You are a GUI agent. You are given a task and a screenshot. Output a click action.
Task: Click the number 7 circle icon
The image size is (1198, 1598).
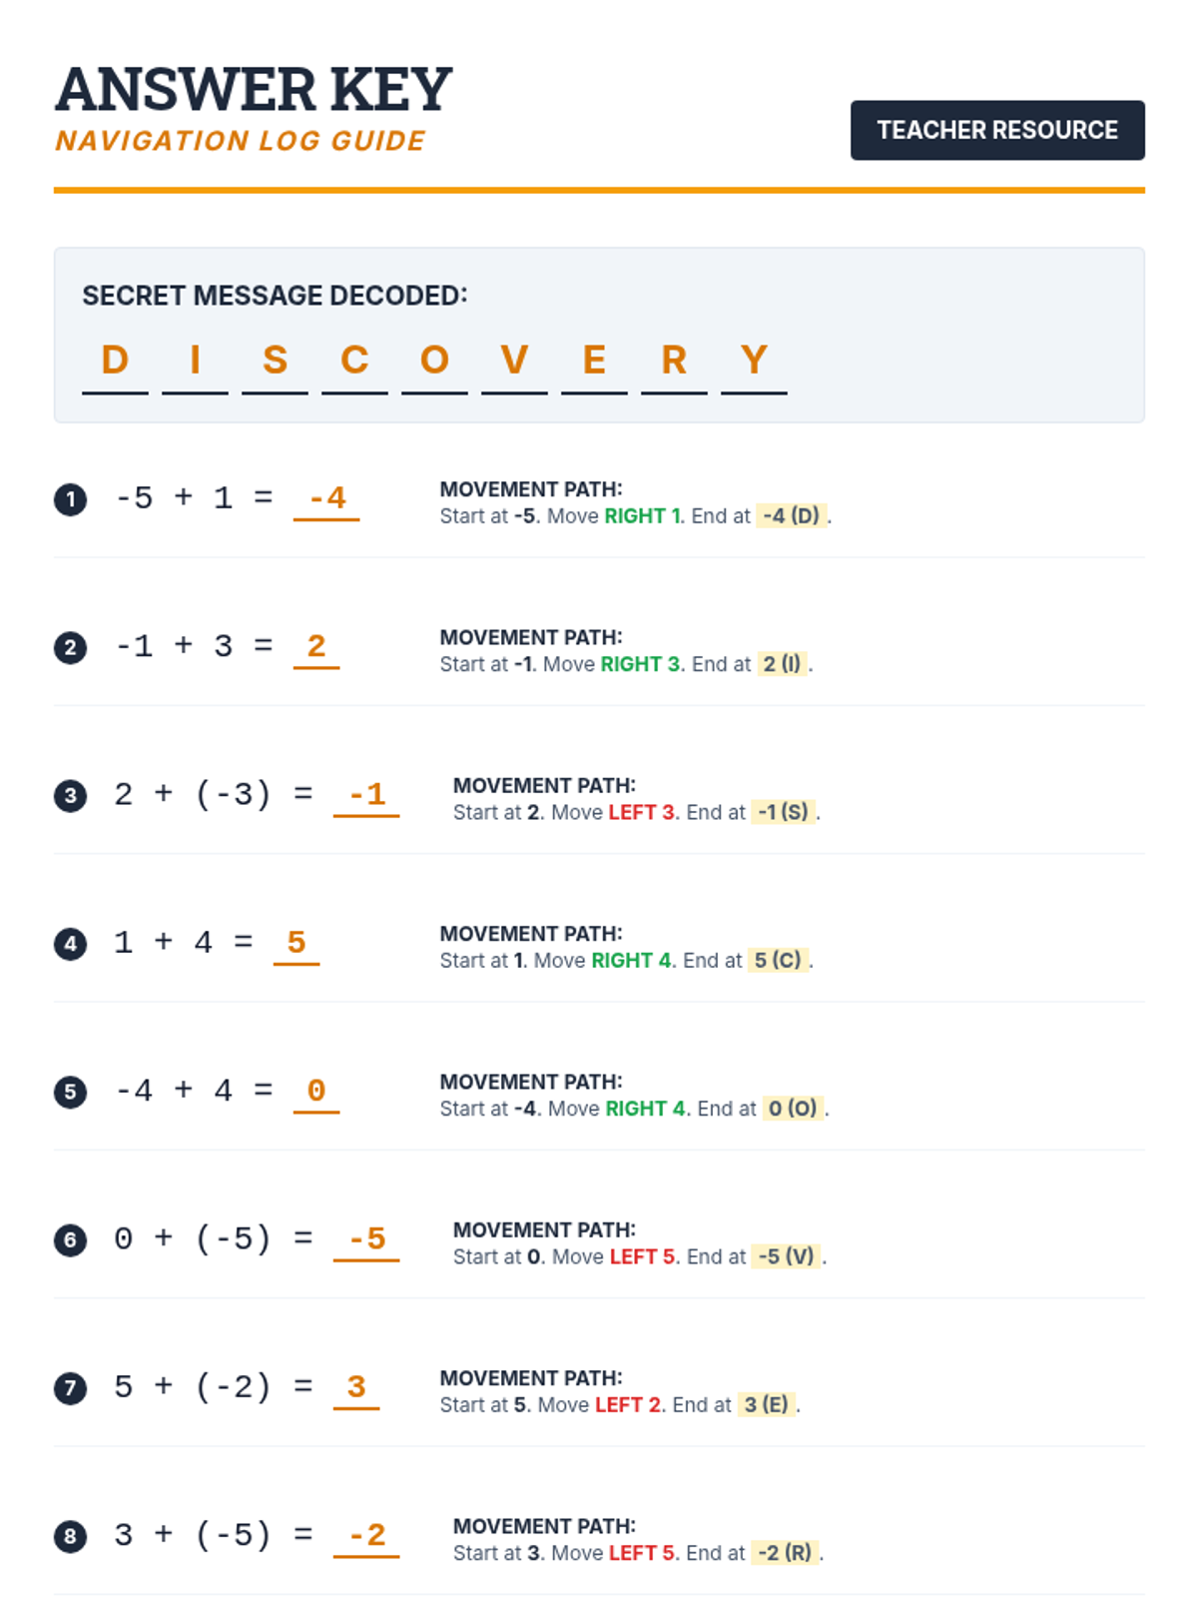click(70, 1388)
